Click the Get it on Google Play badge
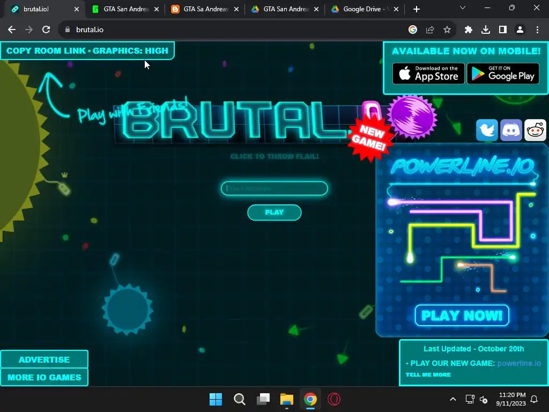 pos(503,73)
